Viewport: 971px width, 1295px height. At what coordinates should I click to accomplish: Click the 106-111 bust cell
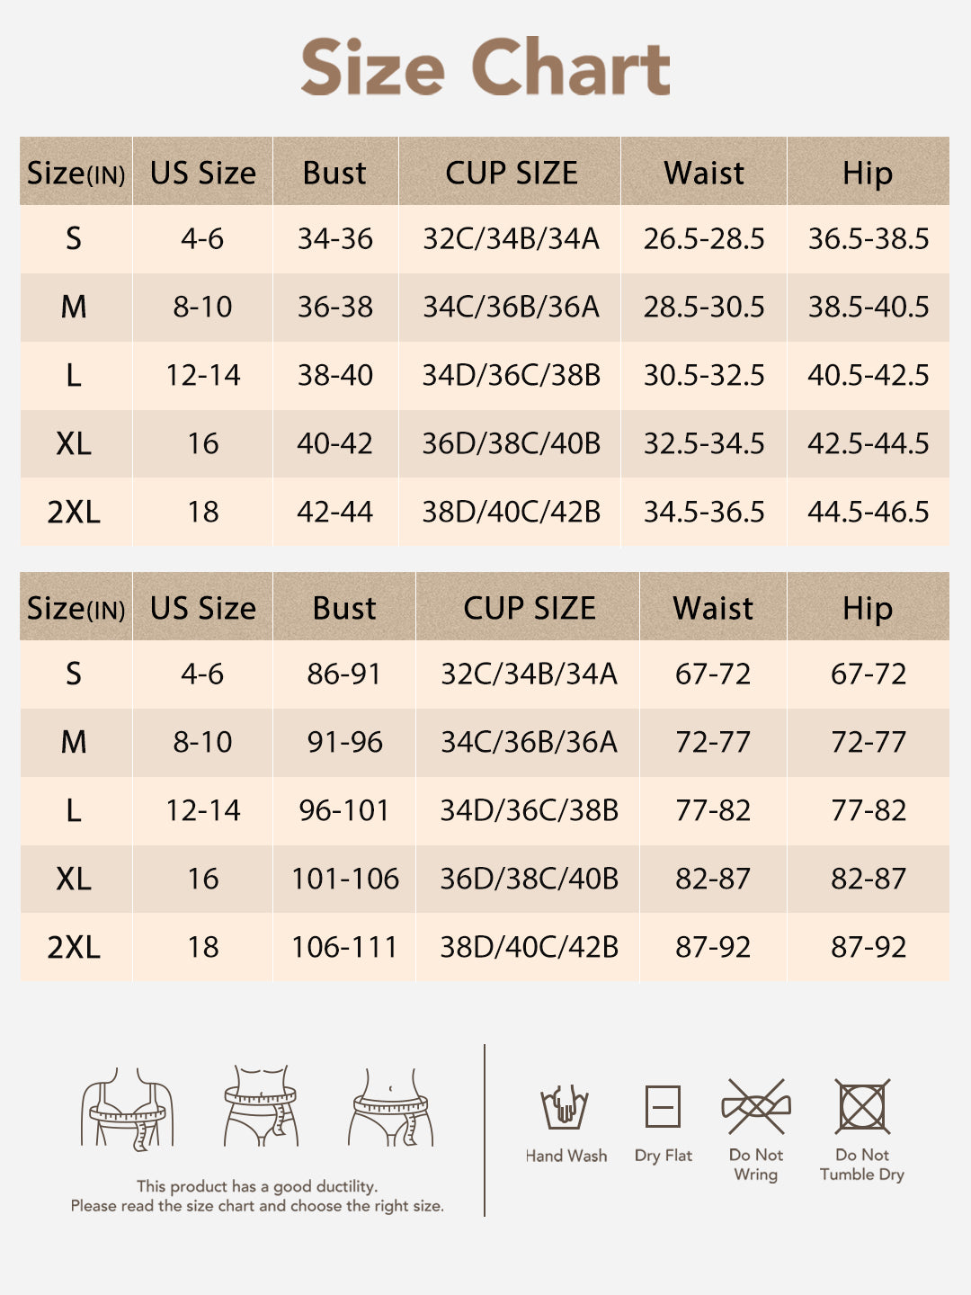[x=344, y=948]
